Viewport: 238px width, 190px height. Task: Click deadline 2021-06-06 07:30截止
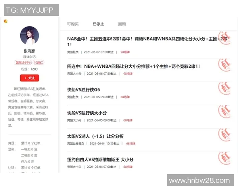102,74
